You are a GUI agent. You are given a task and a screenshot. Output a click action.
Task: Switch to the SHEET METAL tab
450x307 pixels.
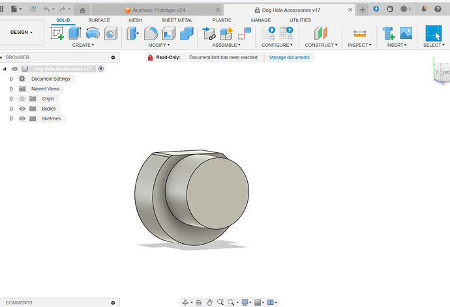pos(177,20)
